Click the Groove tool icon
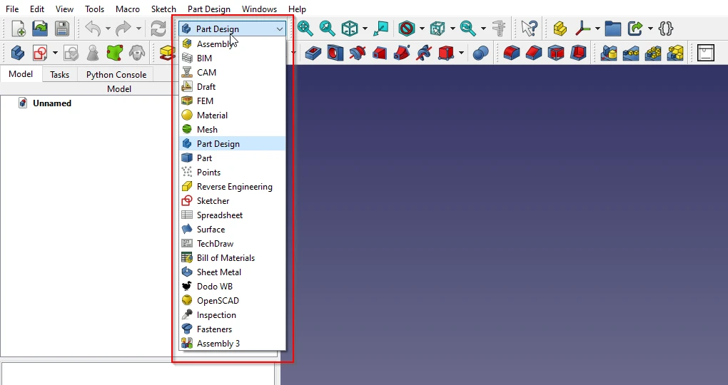Viewport: 728px width, 385px height. (357, 53)
